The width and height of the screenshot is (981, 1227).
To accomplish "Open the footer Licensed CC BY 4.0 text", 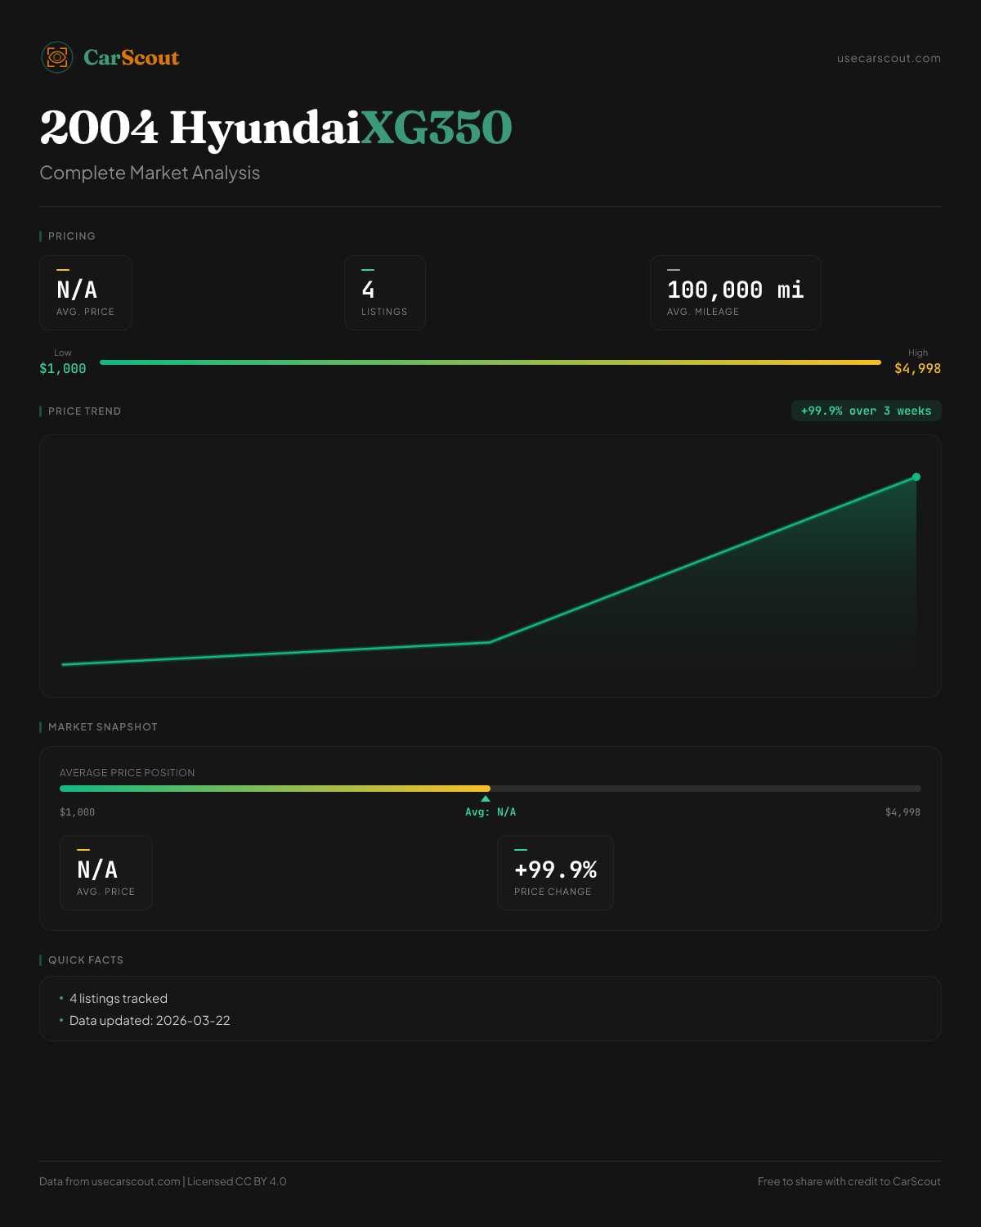I will coord(237,1181).
